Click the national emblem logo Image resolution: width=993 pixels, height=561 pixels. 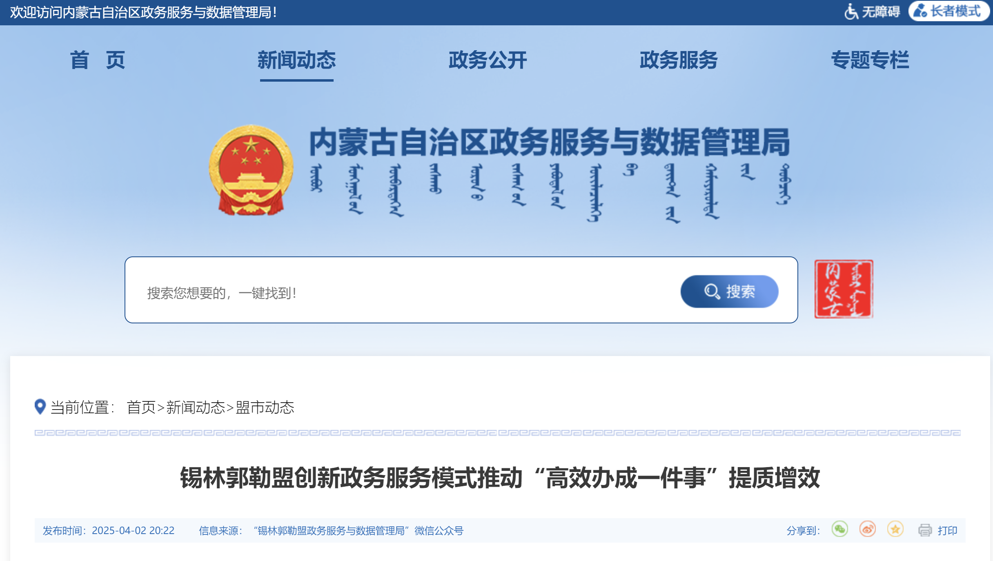pos(251,170)
